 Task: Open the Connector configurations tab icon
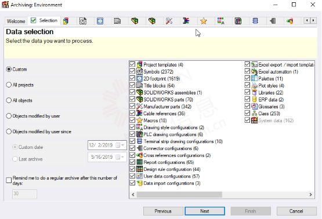(x=273, y=21)
